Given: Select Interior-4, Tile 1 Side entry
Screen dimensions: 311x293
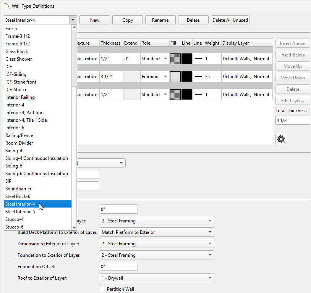Looking at the screenshot, I should tap(38, 120).
